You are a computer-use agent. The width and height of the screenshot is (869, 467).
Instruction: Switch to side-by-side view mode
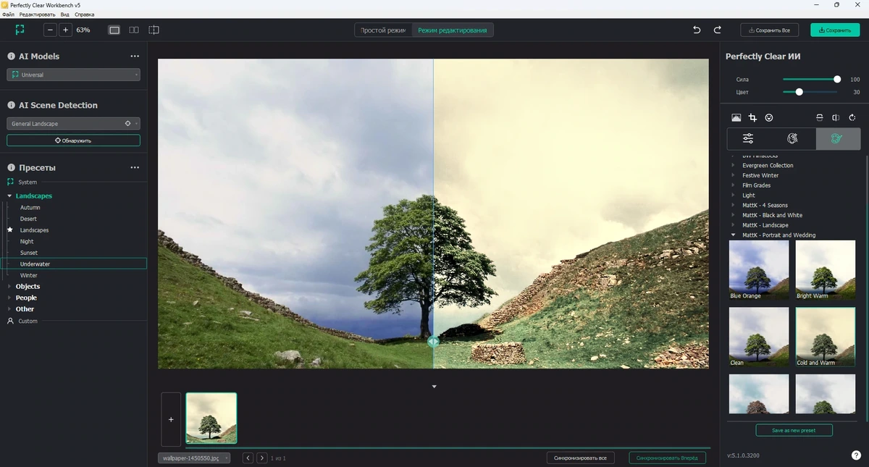134,30
